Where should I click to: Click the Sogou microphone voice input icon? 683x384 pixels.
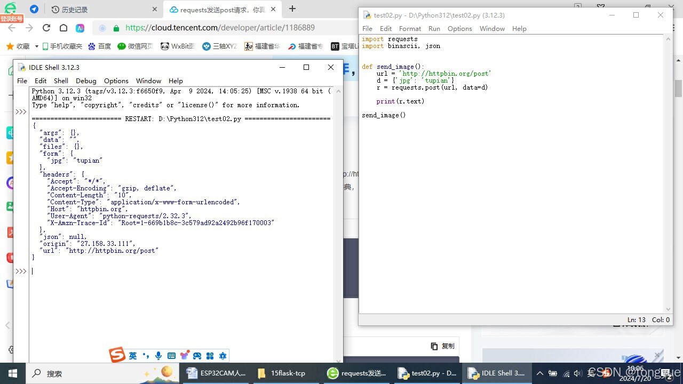(x=158, y=356)
